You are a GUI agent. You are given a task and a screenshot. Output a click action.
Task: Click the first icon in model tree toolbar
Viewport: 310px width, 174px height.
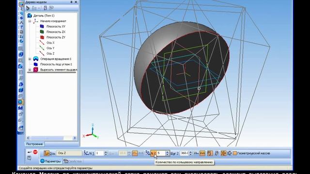tap(28, 8)
